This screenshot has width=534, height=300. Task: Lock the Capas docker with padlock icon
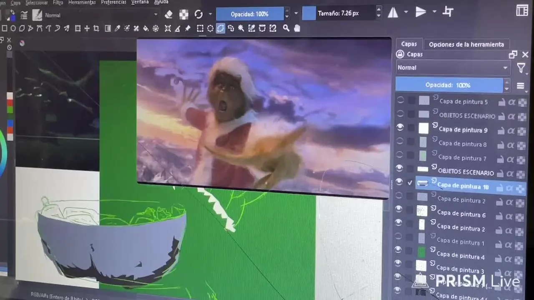400,54
